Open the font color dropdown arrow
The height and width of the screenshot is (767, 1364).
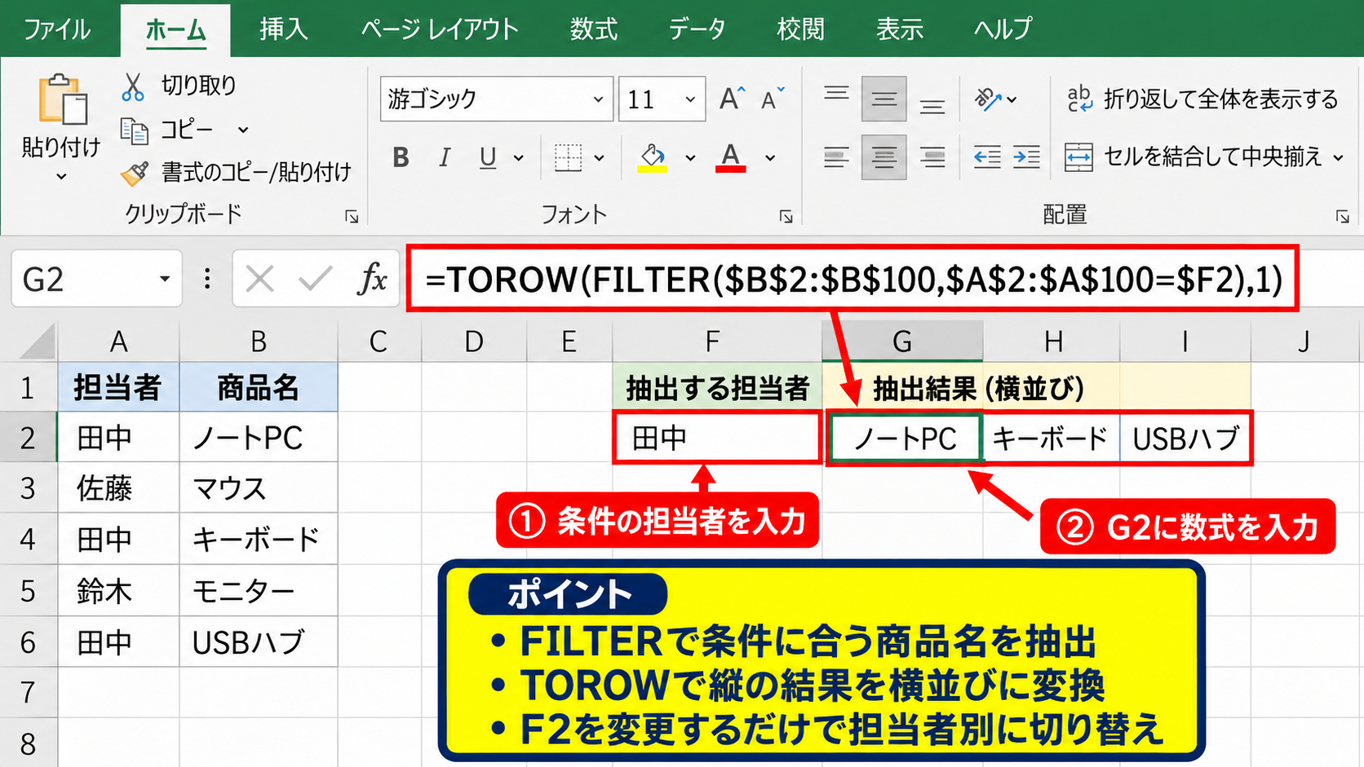pos(770,158)
